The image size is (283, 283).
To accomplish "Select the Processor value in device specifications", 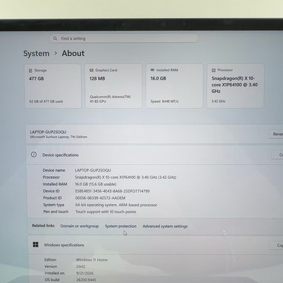I will tap(126, 177).
